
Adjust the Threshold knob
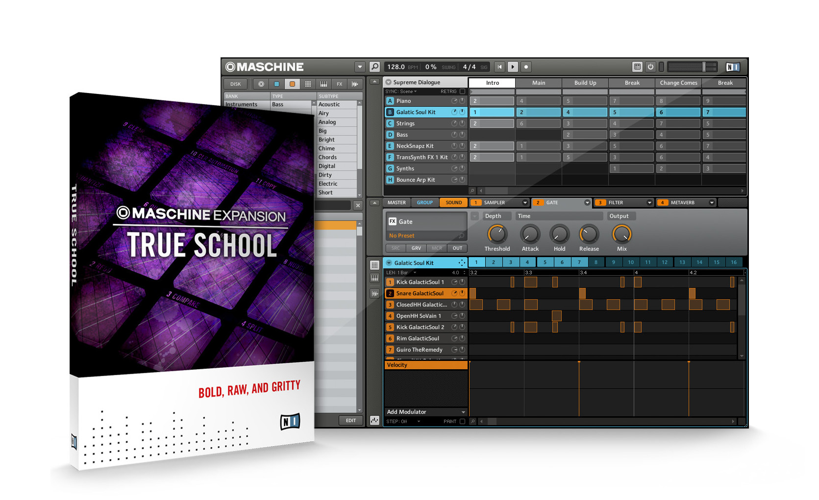497,234
